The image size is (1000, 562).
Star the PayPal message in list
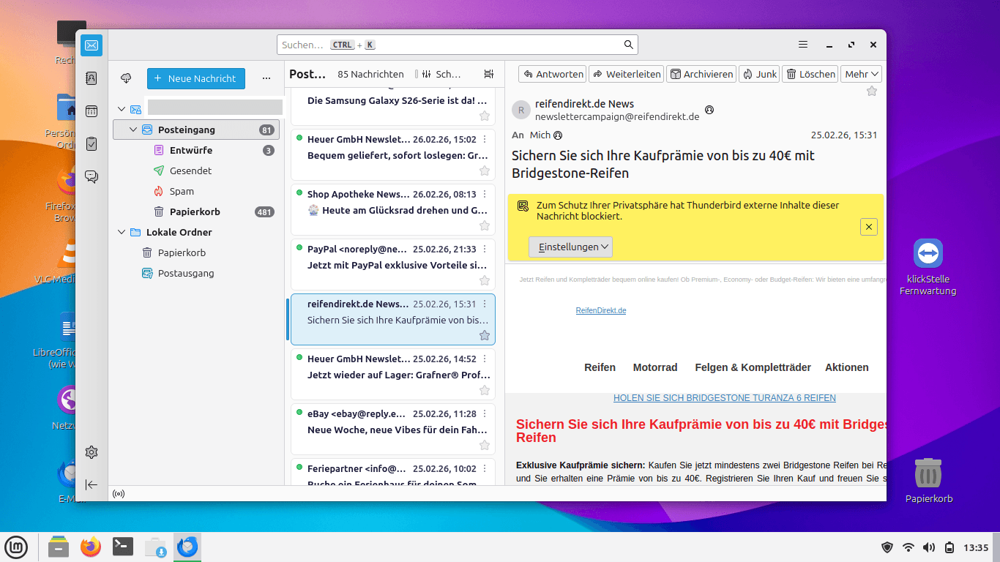tap(484, 280)
